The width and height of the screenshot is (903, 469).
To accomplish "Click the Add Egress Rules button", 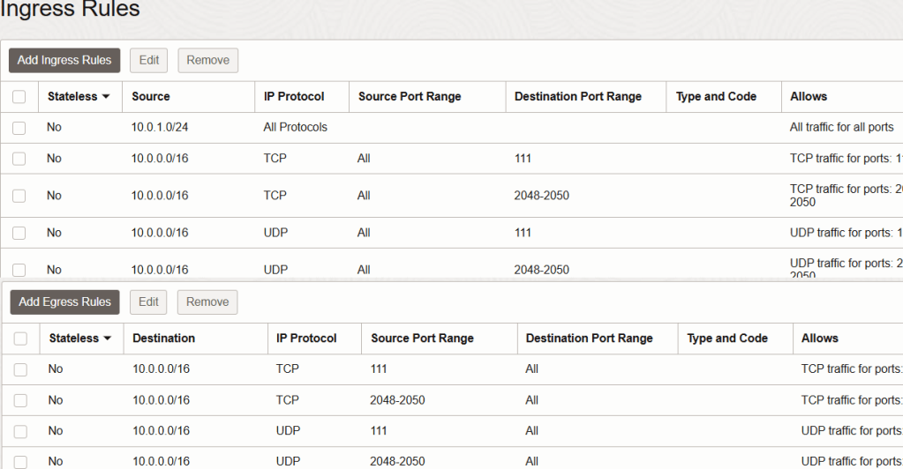I will pos(65,301).
